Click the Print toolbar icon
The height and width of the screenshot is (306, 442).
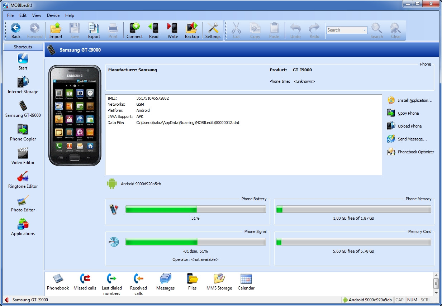coord(113,30)
